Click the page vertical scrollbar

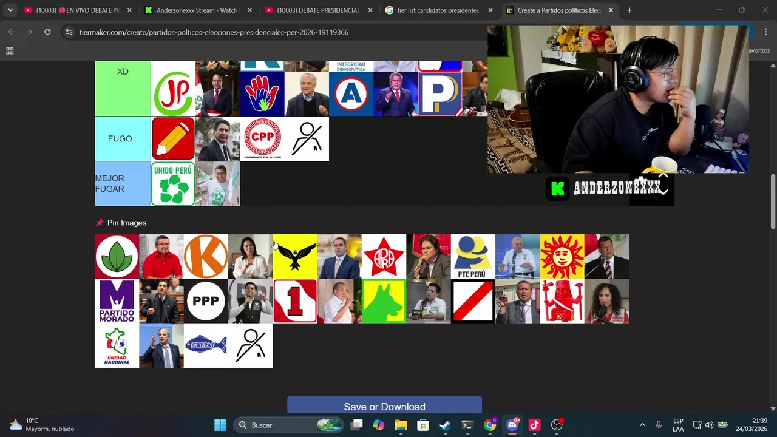point(773,200)
